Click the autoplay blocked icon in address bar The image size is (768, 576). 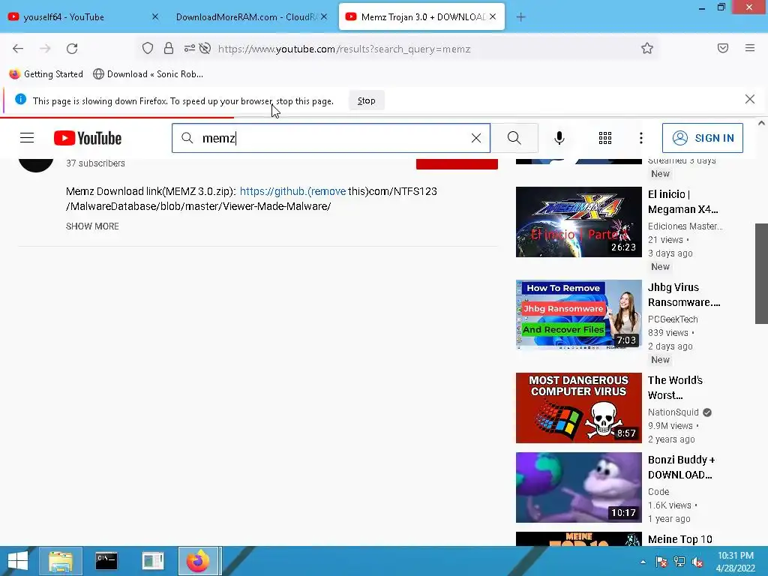(x=205, y=48)
